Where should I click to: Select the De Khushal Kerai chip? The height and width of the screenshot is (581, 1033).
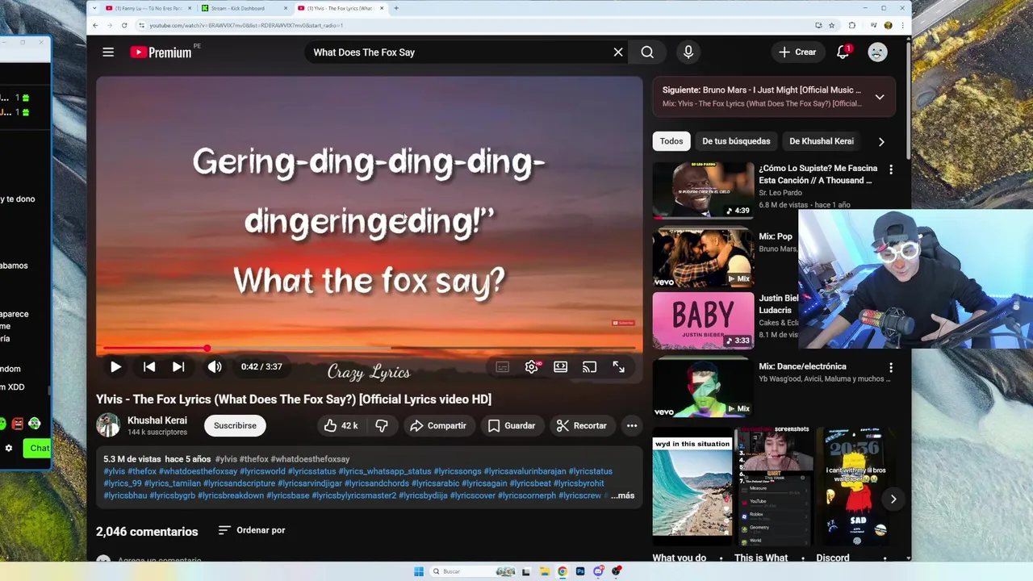coord(822,141)
